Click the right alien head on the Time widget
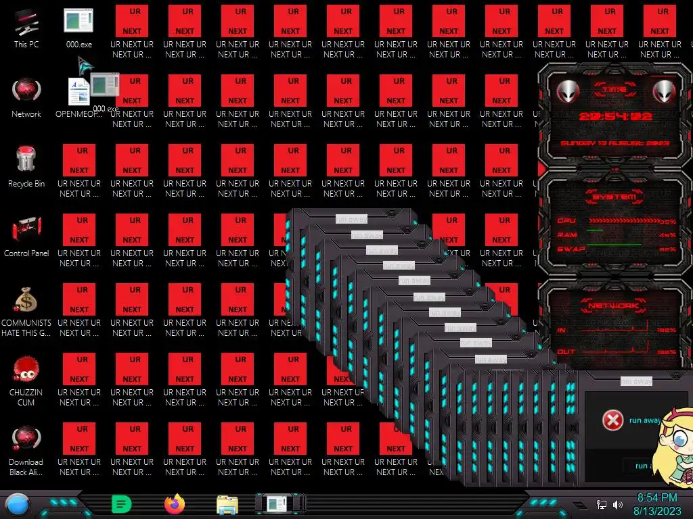This screenshot has width=693, height=519. click(664, 91)
